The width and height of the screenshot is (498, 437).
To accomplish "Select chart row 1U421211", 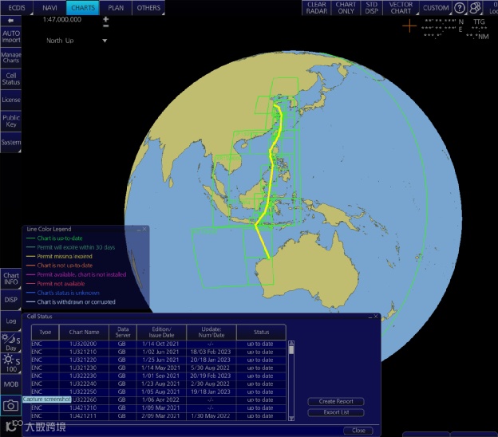I will click(159, 416).
